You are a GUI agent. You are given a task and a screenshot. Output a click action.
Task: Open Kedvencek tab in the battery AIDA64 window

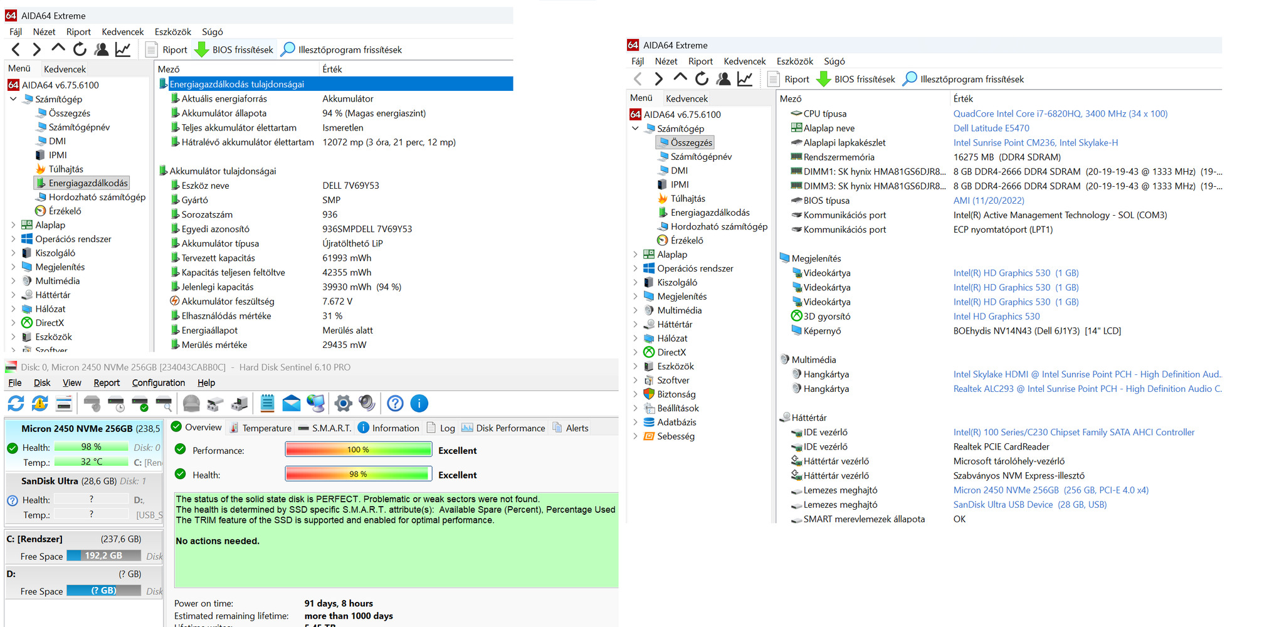(65, 69)
